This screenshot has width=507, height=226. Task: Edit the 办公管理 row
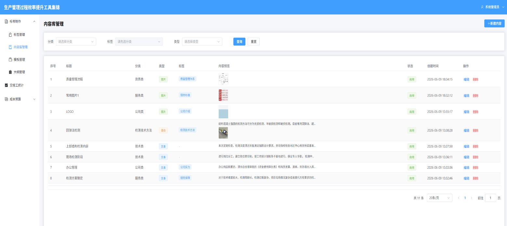pyautogui.click(x=466, y=167)
